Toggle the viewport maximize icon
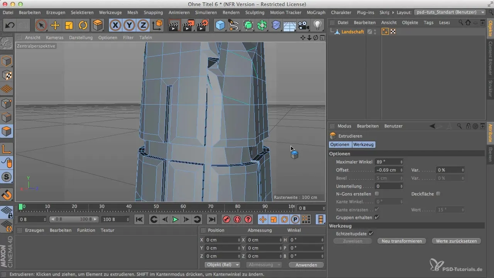 [x=322, y=37]
